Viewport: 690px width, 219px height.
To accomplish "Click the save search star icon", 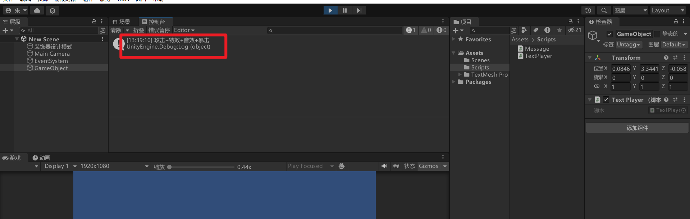I will (x=559, y=30).
